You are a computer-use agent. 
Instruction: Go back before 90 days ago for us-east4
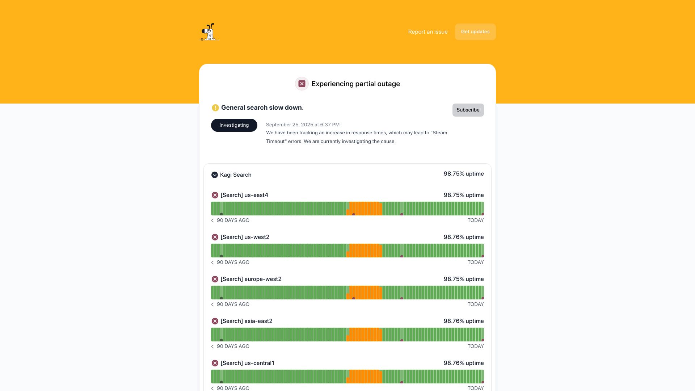(x=212, y=220)
